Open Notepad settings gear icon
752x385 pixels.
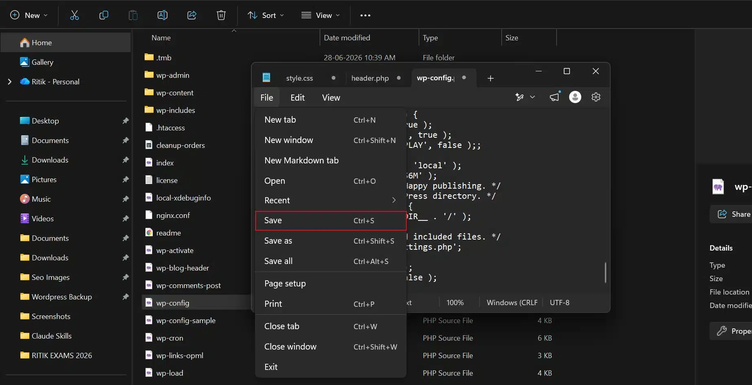coord(596,97)
